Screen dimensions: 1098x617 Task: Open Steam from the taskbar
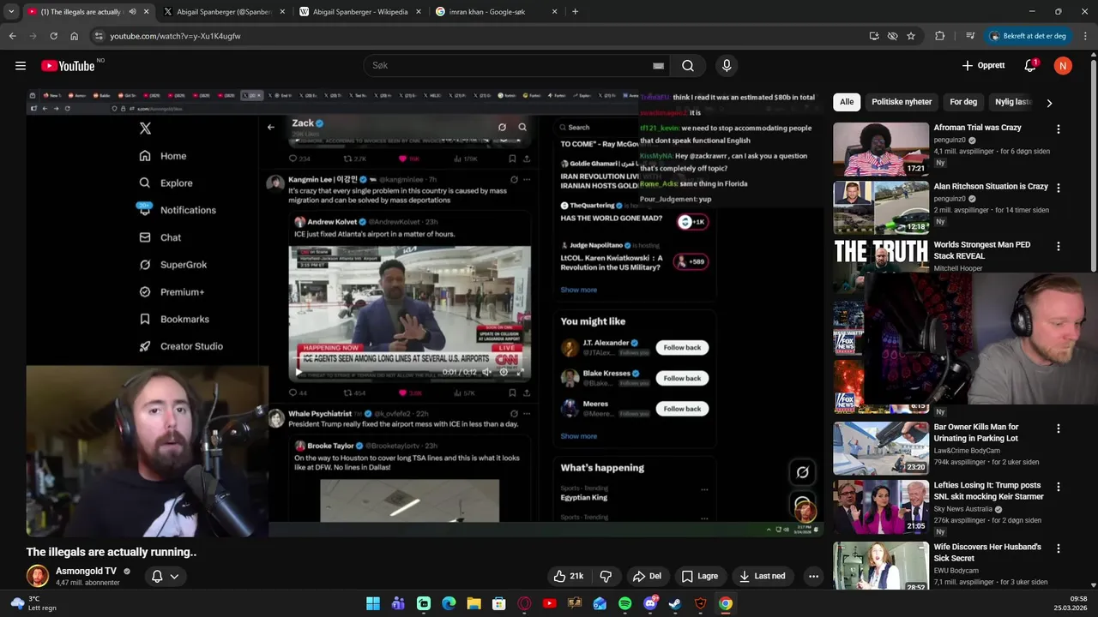pos(675,603)
